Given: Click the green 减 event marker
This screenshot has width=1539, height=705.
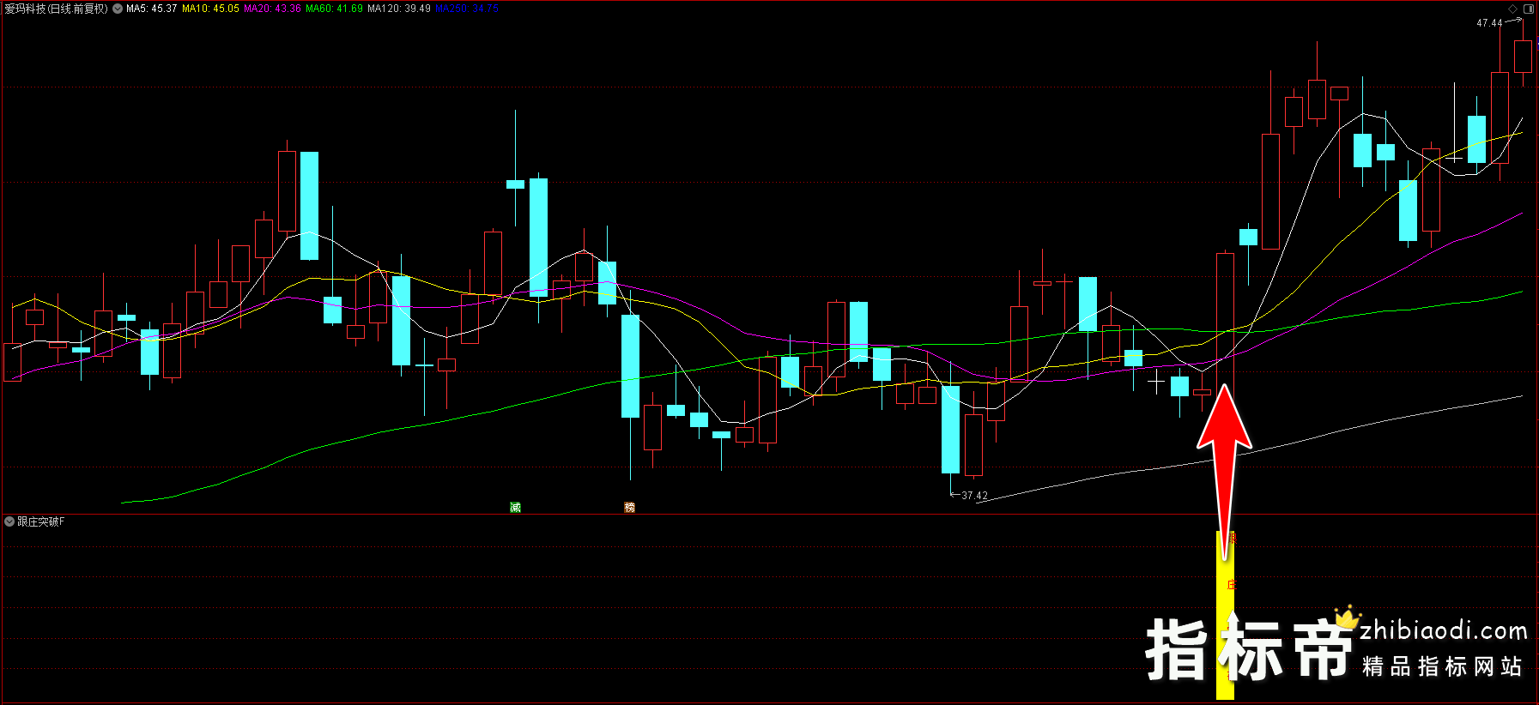Looking at the screenshot, I should 515,507.
